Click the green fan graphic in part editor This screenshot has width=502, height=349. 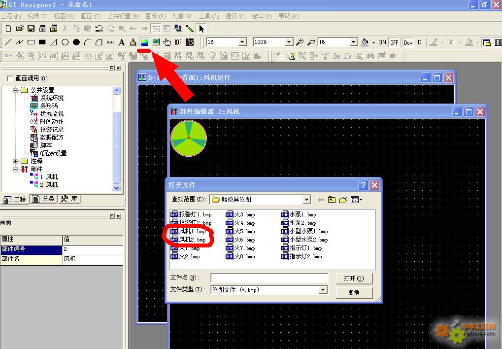click(189, 138)
